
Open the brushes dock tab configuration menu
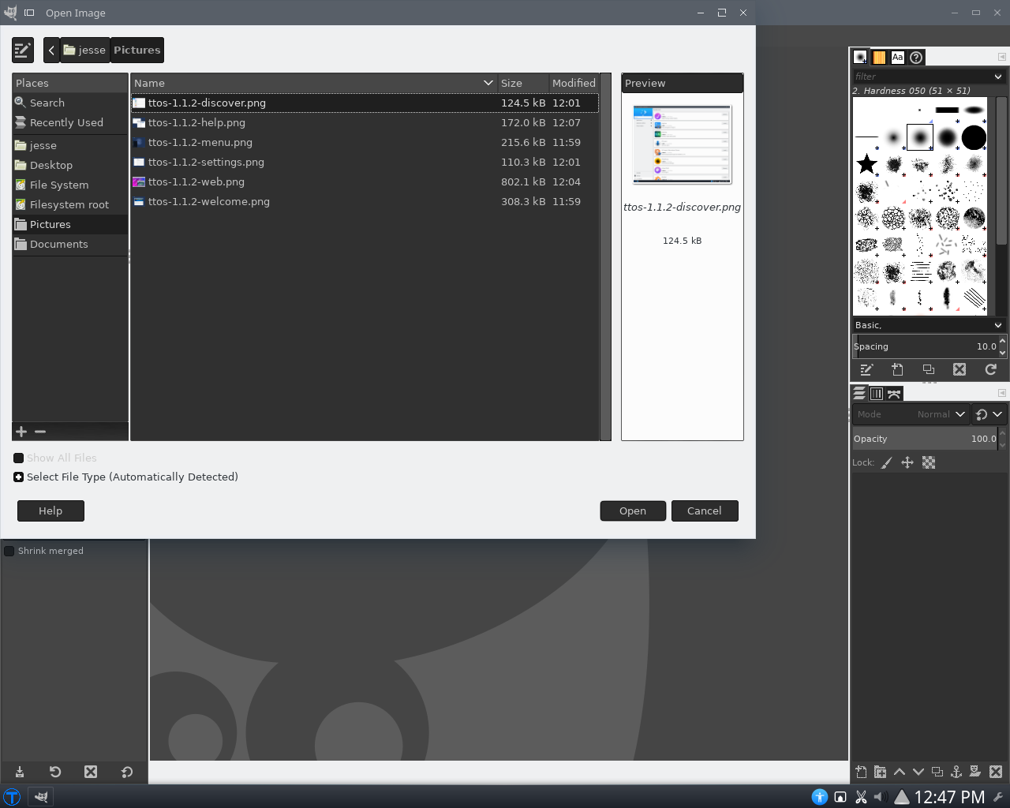point(1002,57)
